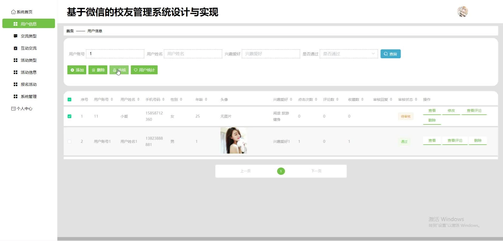Screen dimensions: 503x241
Task: Focus the 兴趣爱好 input field
Action: coord(271,54)
